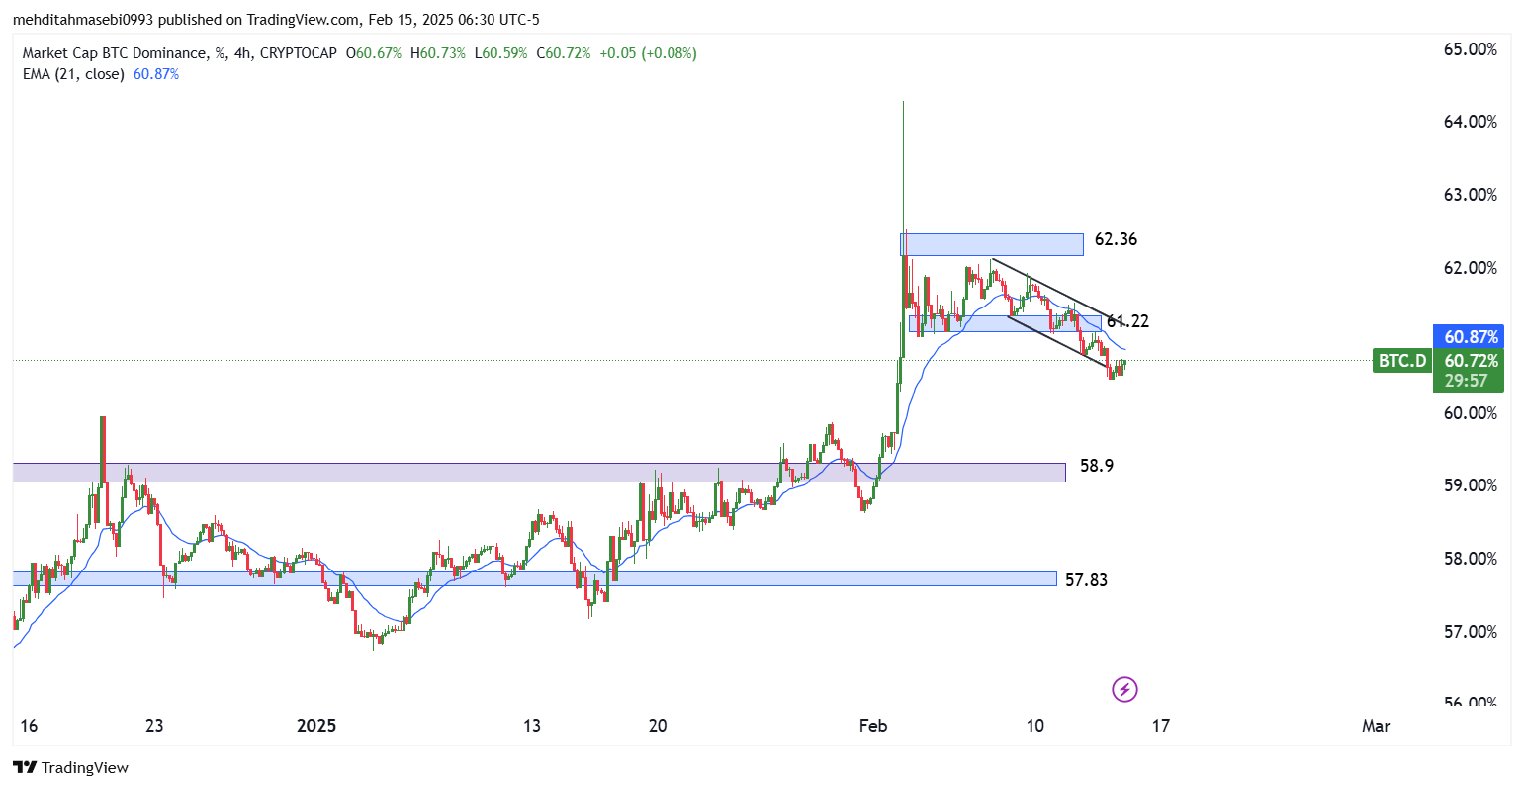This screenshot has height=789, width=1524.
Task: Click the date label 10 on time axis
Action: (1035, 726)
